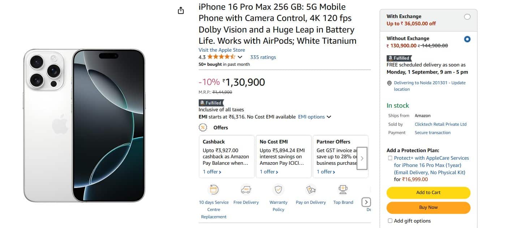This screenshot has height=228, width=511.
Task: Expand the star rating breakdown chevron
Action: [240, 57]
